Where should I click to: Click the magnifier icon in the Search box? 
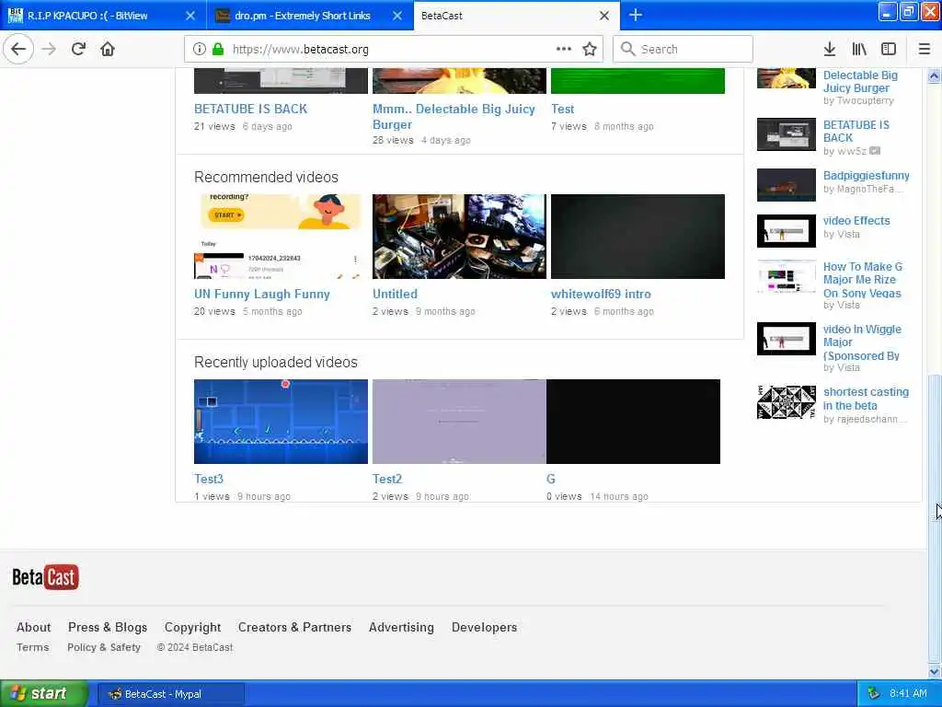pos(627,50)
